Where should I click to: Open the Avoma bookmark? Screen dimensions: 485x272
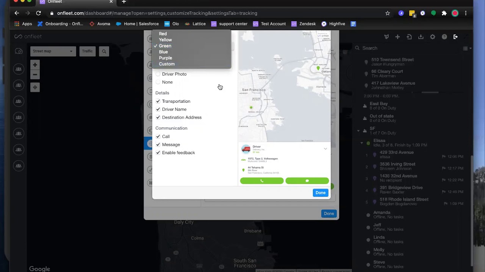point(100,24)
